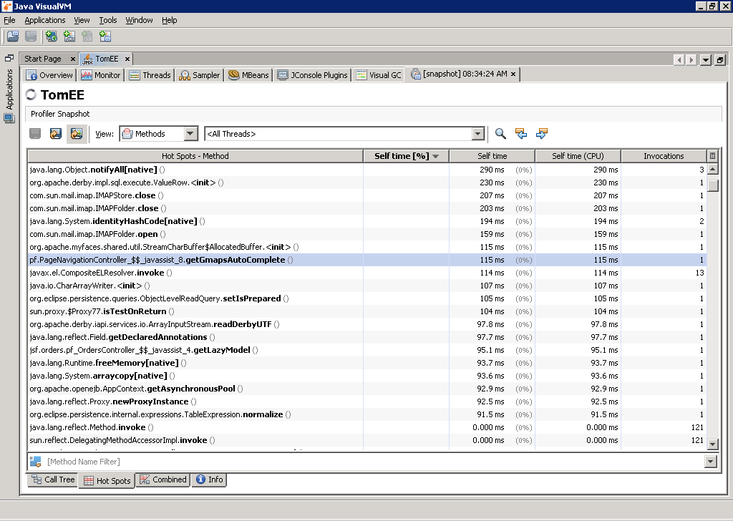The image size is (733, 521).
Task: Open the Help menu
Action: [x=169, y=20]
